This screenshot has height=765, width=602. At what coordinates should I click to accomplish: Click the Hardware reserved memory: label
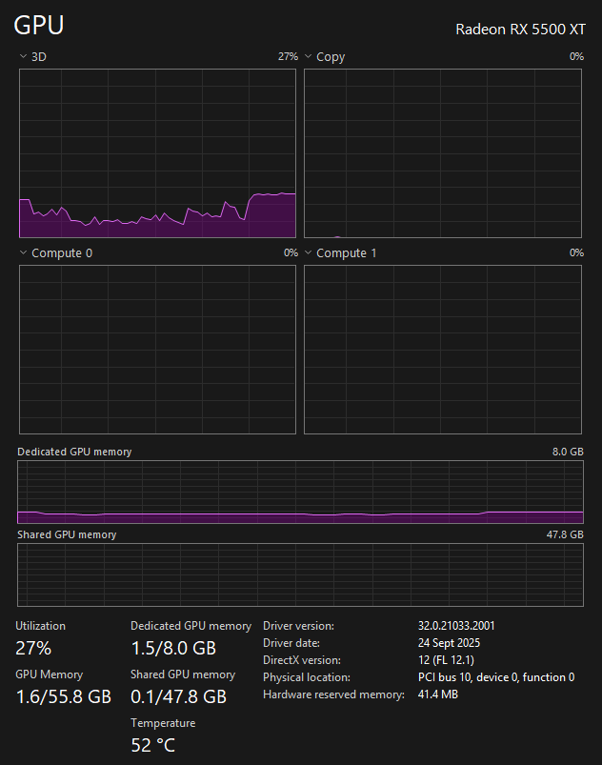pos(333,695)
